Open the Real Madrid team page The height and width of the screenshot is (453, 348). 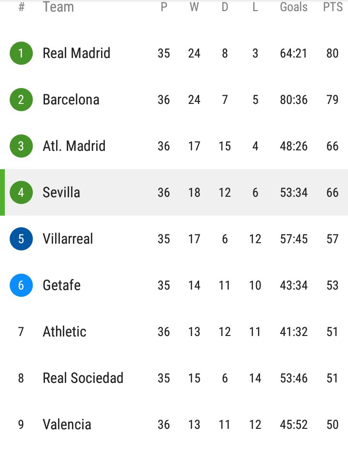point(76,53)
